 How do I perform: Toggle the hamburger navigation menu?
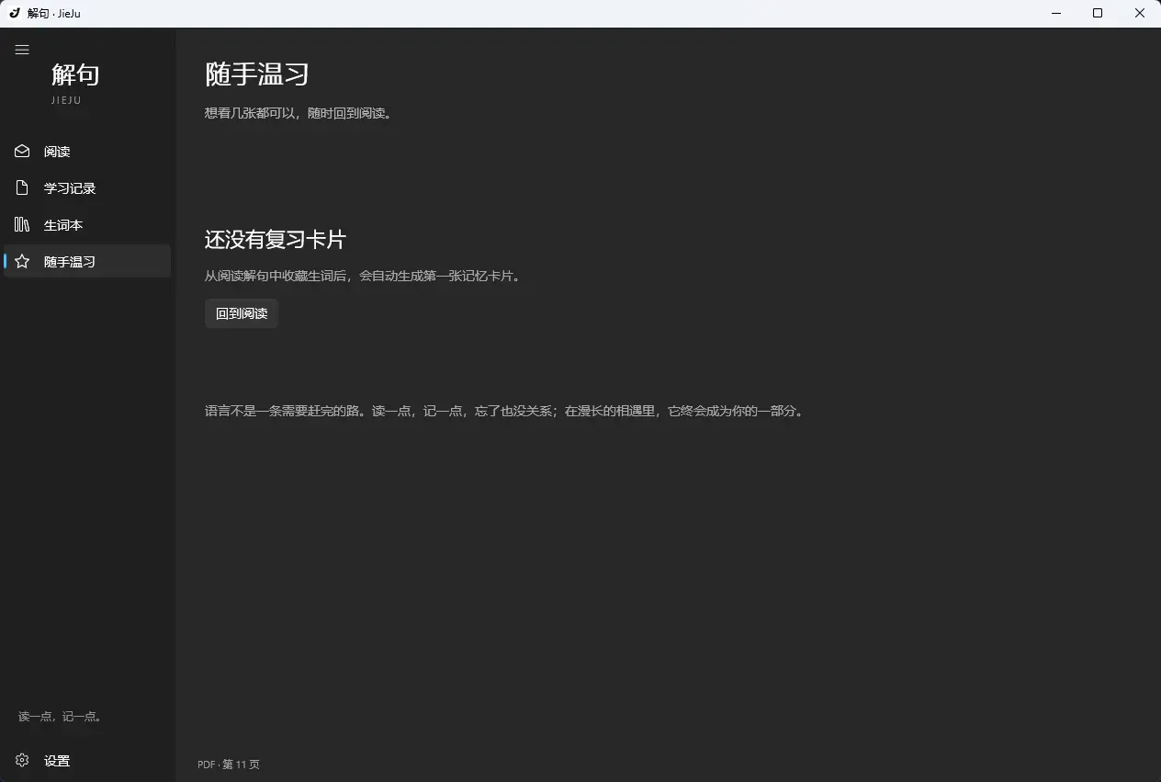(22, 50)
